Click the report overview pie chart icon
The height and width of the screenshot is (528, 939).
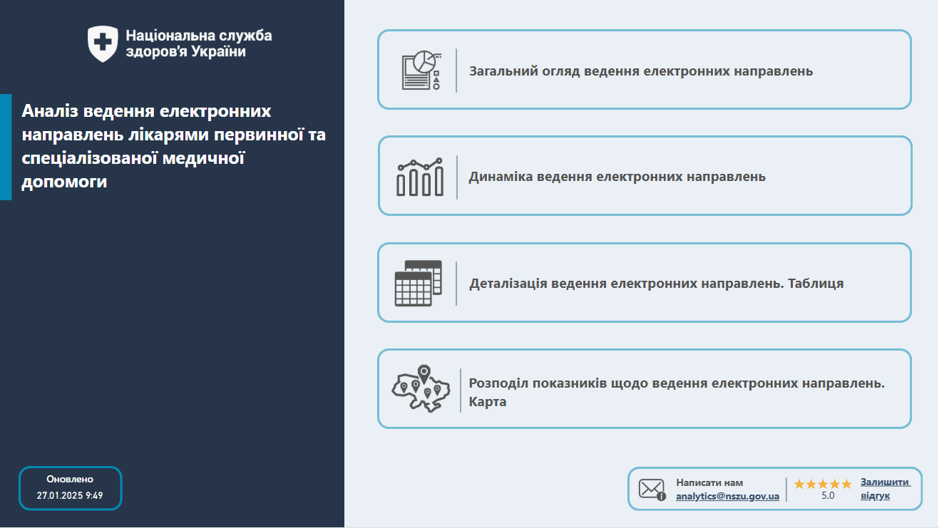click(x=421, y=70)
